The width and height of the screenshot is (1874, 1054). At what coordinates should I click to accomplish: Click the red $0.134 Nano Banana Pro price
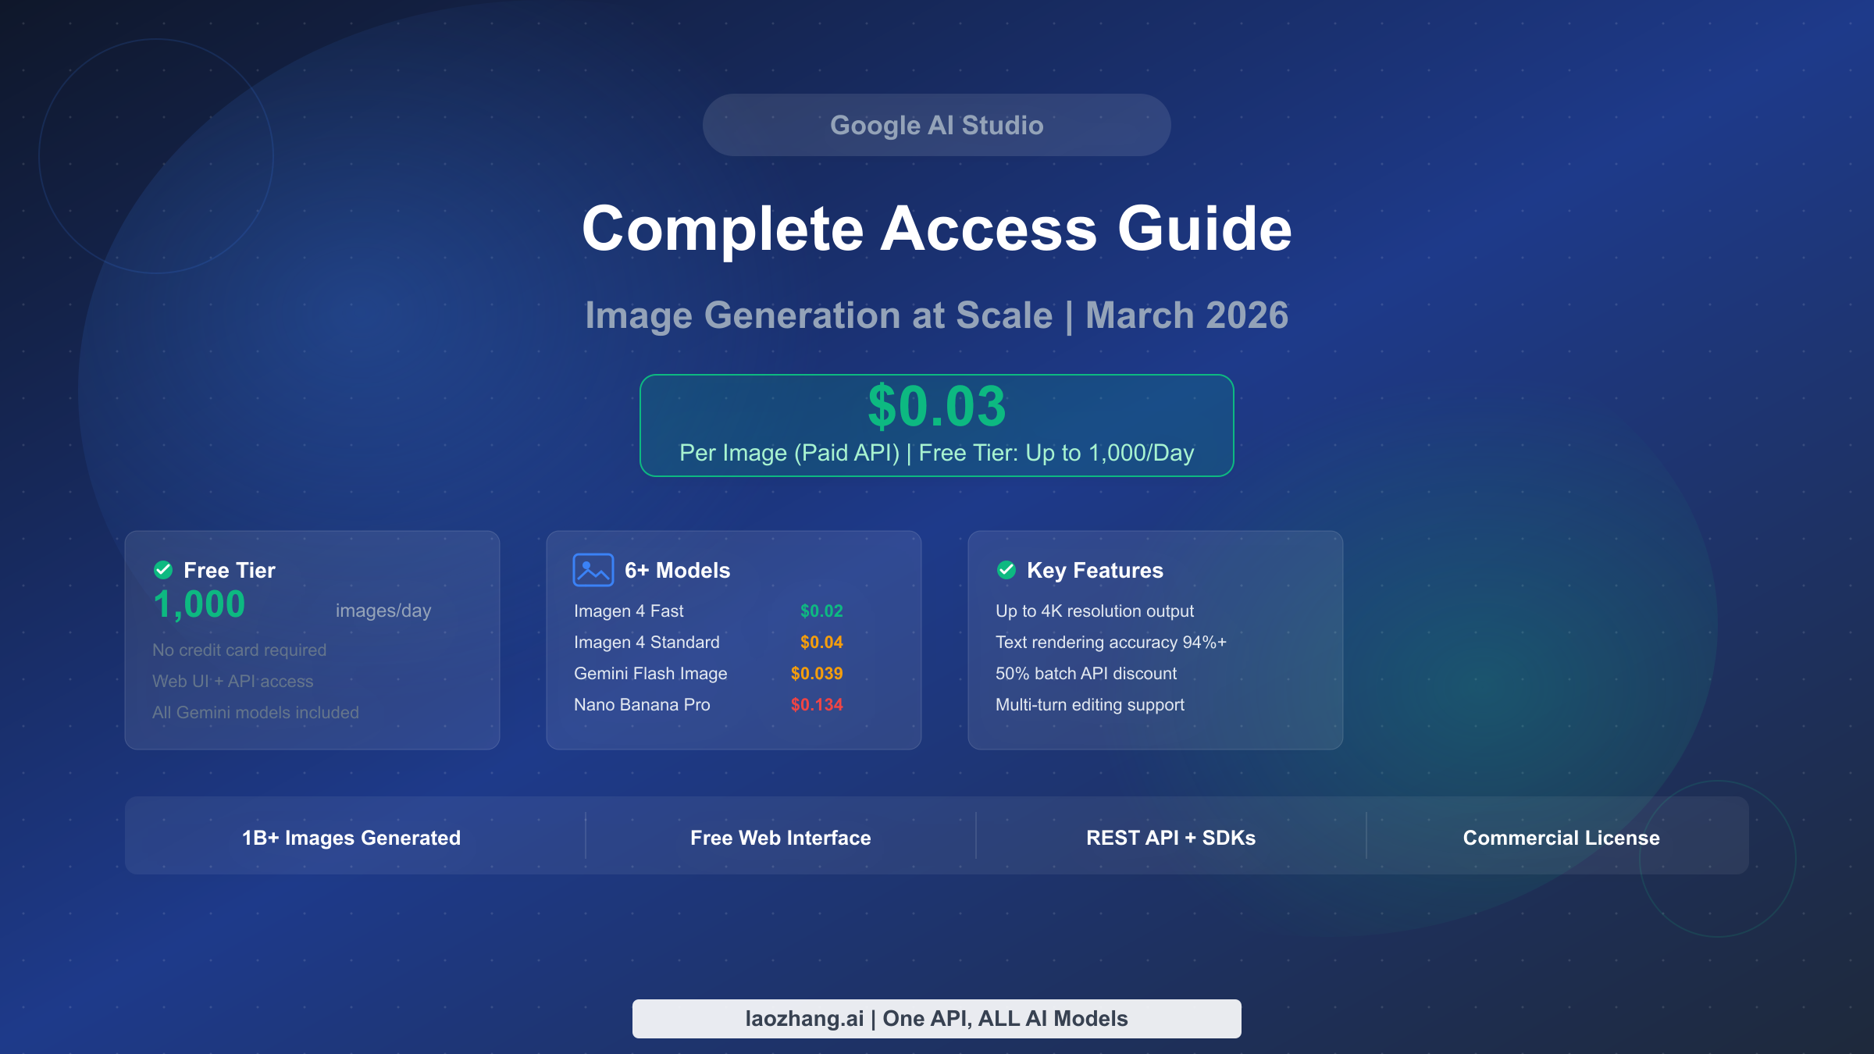pos(817,705)
